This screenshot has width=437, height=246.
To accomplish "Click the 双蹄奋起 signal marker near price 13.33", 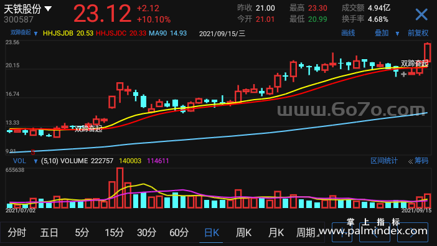I will [88, 129].
